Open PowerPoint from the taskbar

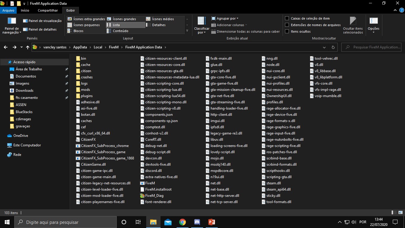pyautogui.click(x=211, y=222)
